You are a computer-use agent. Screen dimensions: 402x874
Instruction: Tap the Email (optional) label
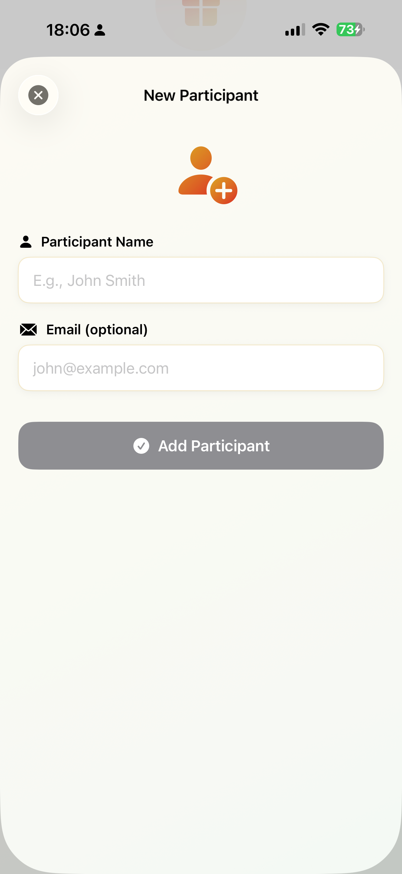[97, 330]
